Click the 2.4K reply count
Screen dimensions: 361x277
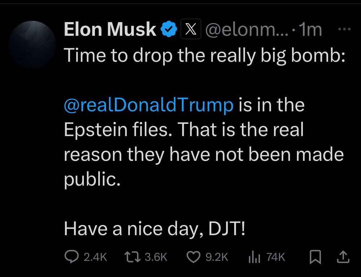(95, 257)
